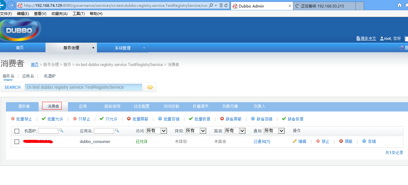Click the 批量容错 gear icon
408x185 pixels.
[x=160, y=119]
